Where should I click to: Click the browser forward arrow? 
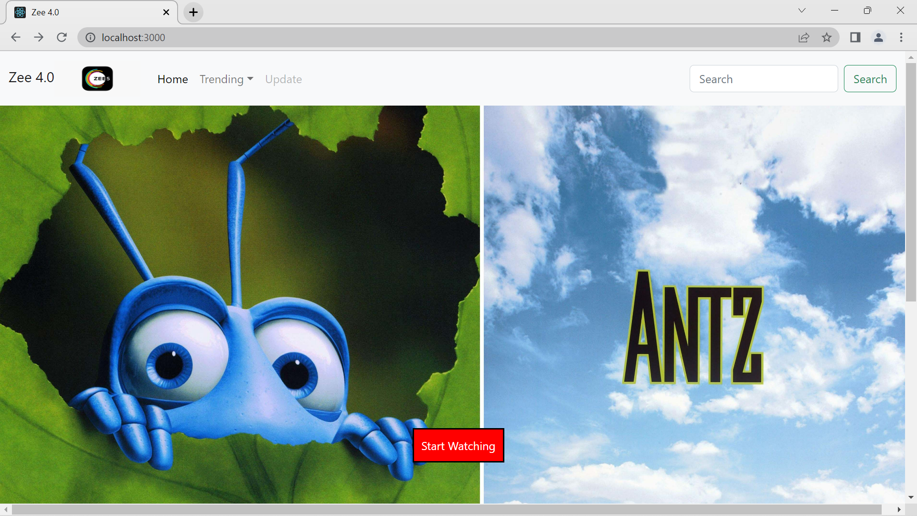(39, 37)
